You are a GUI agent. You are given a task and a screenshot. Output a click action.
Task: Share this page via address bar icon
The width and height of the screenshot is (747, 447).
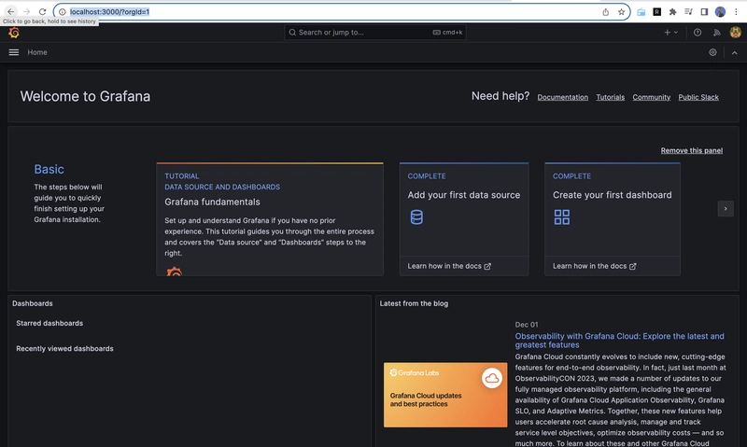pyautogui.click(x=605, y=12)
